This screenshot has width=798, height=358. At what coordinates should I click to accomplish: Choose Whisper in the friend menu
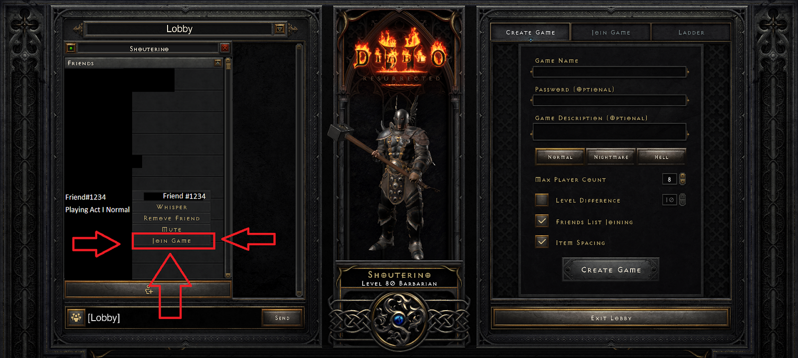click(172, 207)
